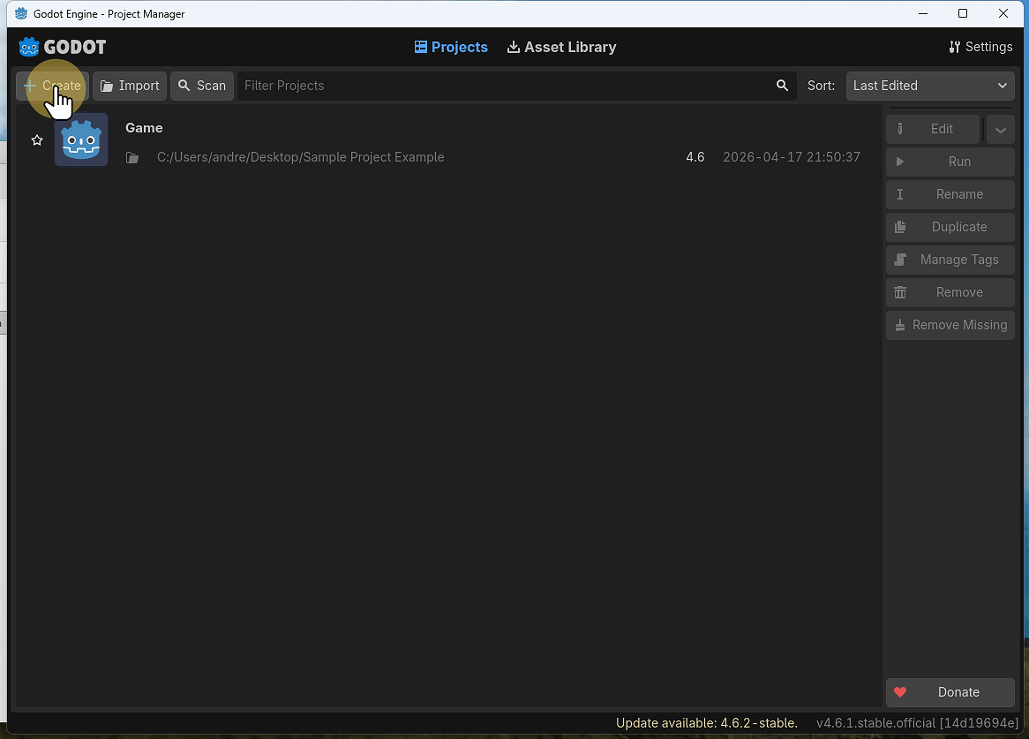Click the search magnifier in Filter Projects
1029x739 pixels.
click(782, 86)
